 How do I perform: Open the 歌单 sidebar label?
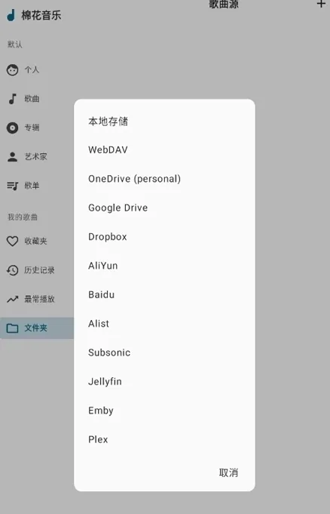coord(32,186)
